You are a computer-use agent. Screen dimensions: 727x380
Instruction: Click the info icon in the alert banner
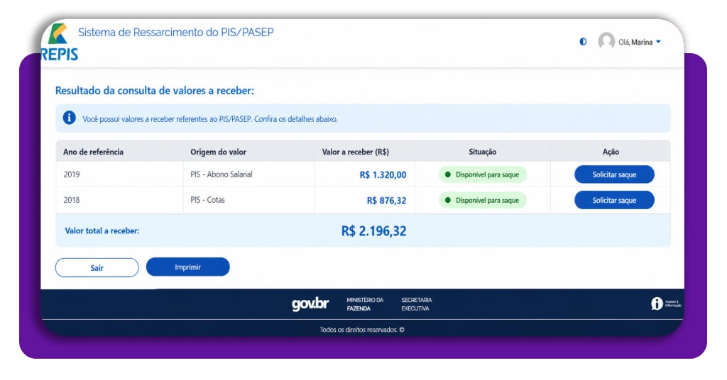pos(69,118)
